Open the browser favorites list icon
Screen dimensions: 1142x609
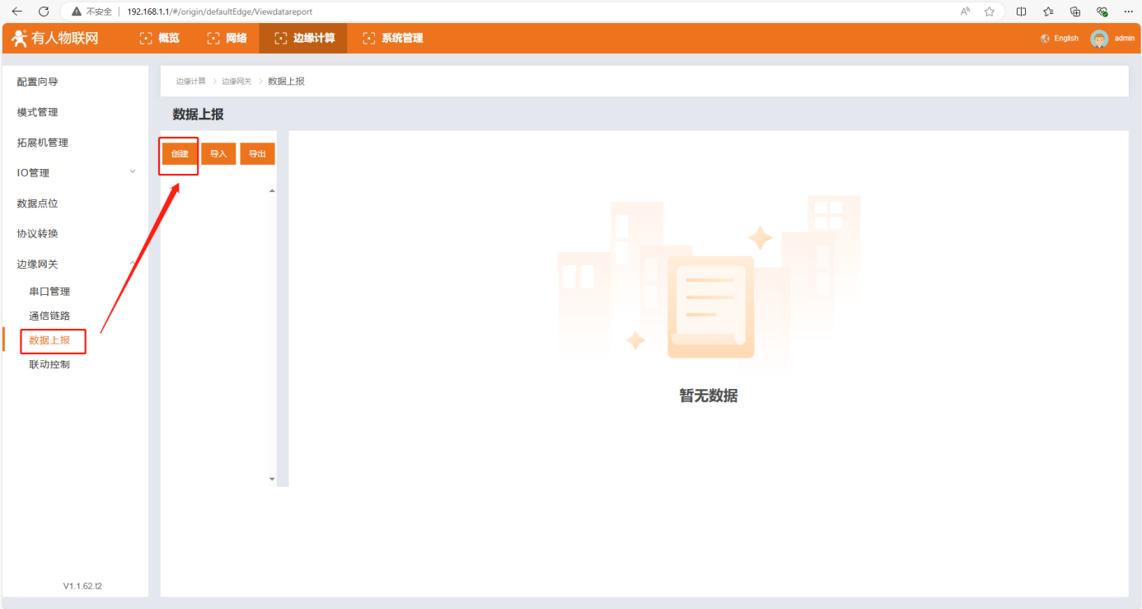pyautogui.click(x=1048, y=12)
